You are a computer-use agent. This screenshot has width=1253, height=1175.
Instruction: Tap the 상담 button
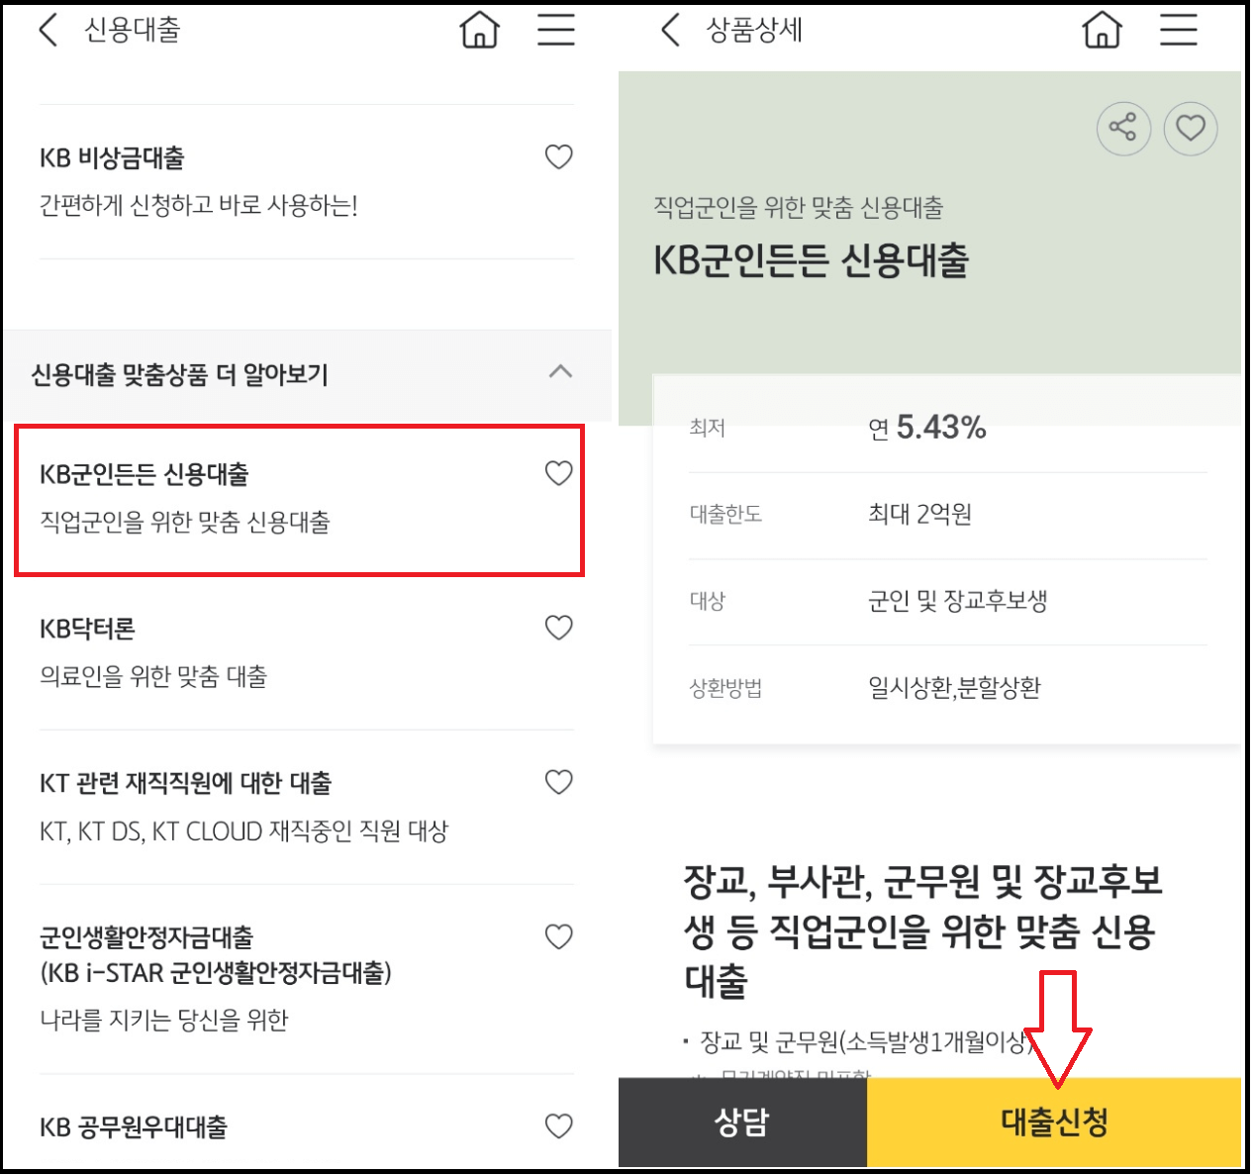(x=742, y=1123)
